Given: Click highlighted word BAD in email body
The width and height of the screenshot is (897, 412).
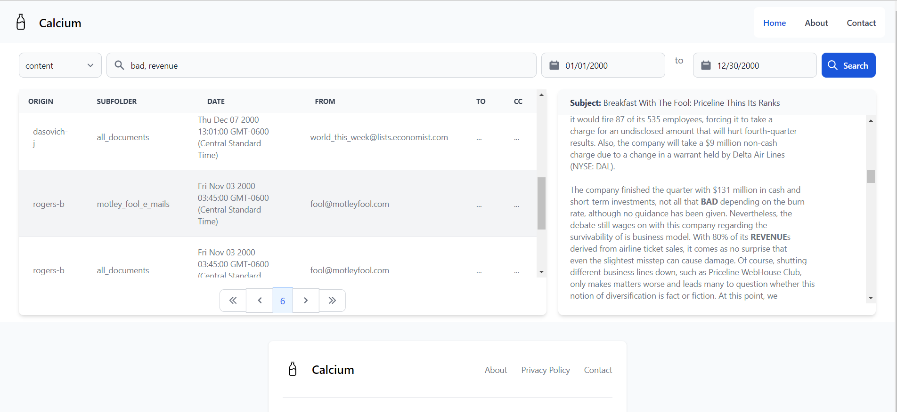Looking at the screenshot, I should click(709, 202).
